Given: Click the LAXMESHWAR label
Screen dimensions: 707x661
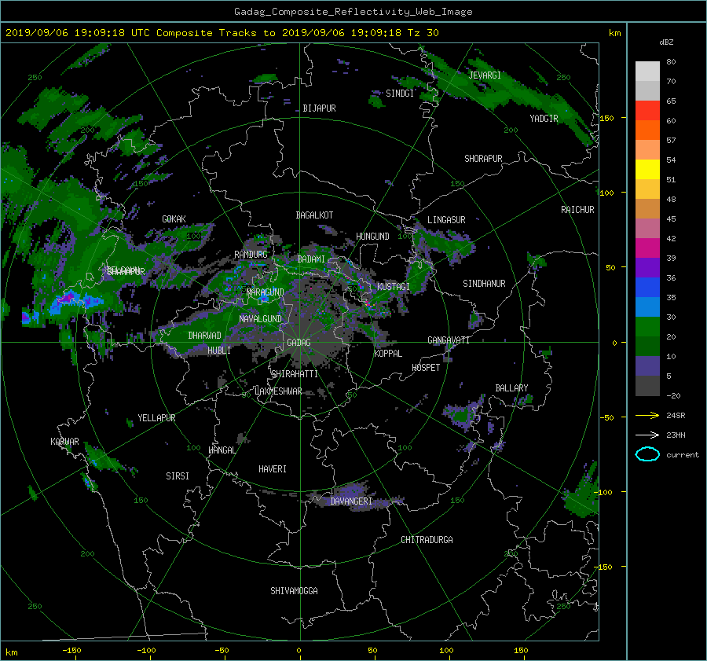Looking at the screenshot, I should tap(278, 391).
